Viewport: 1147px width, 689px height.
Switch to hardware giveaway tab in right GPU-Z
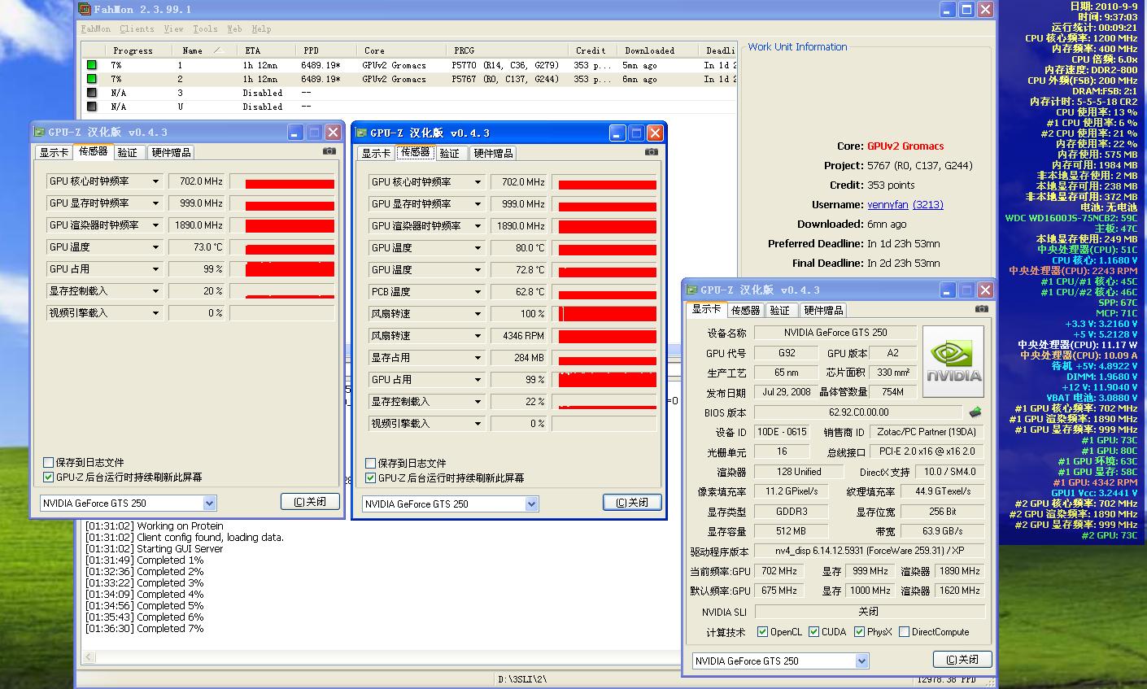823,311
